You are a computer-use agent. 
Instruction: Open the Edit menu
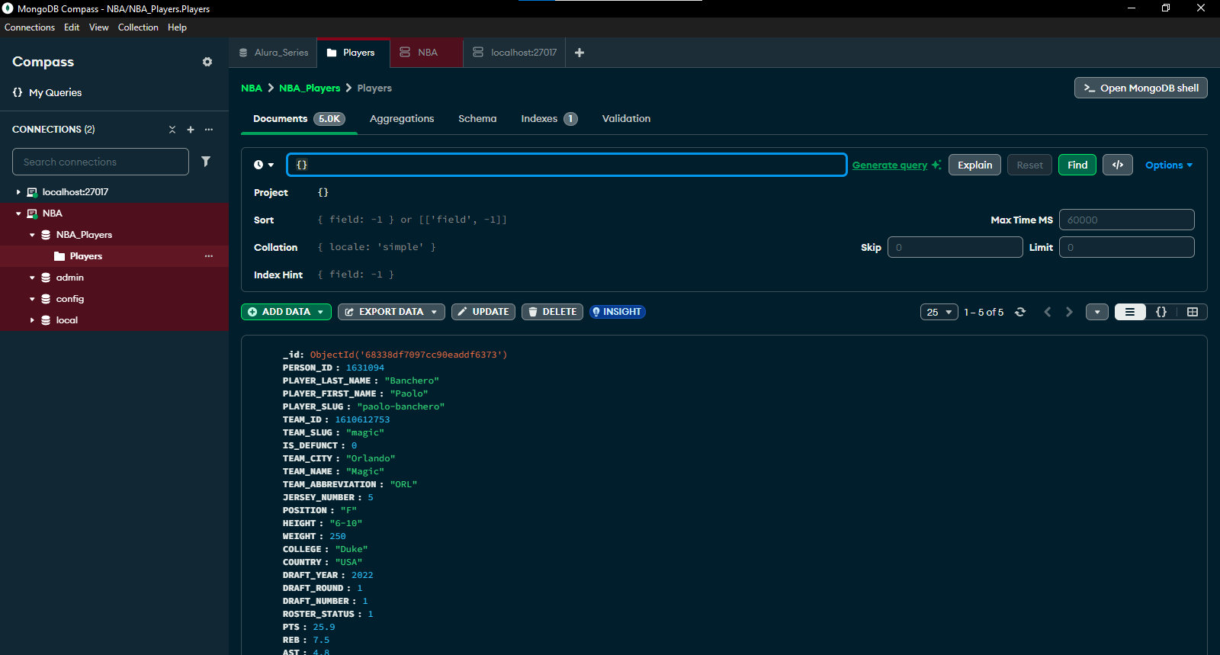point(72,27)
